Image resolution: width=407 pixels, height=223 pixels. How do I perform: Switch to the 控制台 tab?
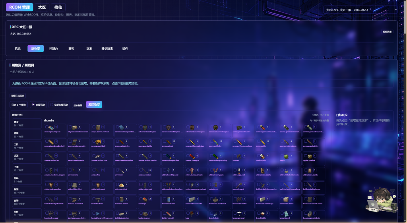pyautogui.click(x=54, y=48)
